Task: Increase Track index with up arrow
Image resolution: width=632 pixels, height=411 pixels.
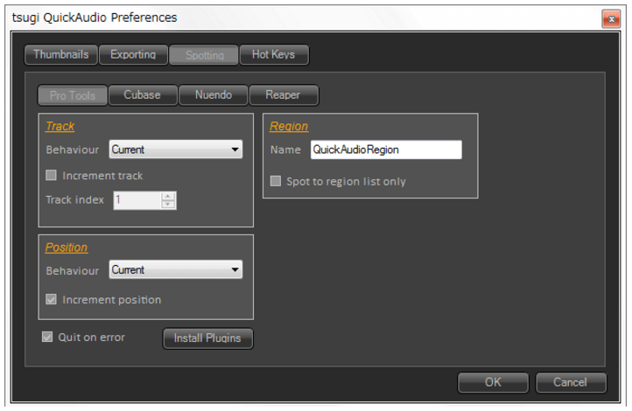Action: click(x=168, y=196)
